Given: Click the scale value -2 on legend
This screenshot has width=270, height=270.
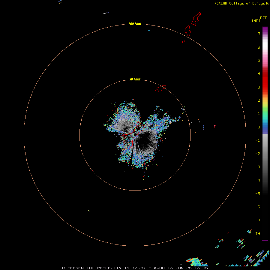Looking at the screenshot, I should [x=258, y=154].
